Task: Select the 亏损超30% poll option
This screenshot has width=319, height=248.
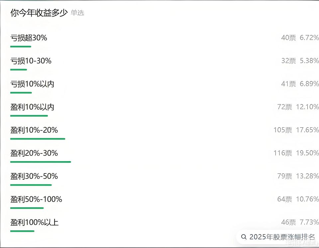Action: coord(28,37)
